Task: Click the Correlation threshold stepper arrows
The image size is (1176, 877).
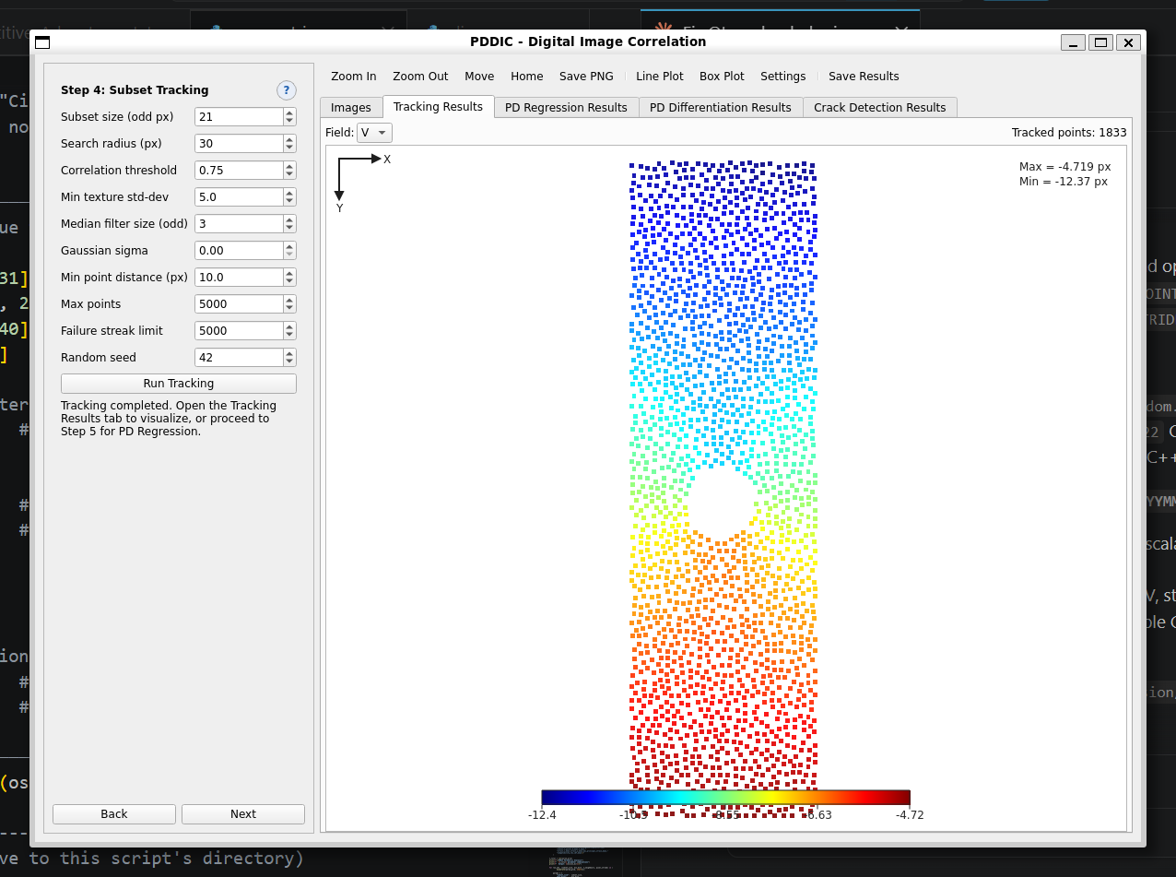Action: click(x=289, y=171)
